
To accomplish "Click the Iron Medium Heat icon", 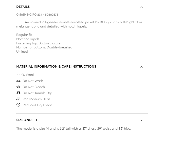I will (x=18, y=99).
